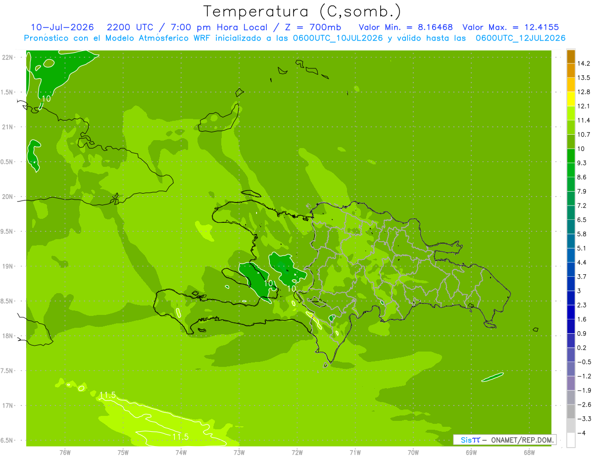This screenshot has width=594, height=459.
Task: Click "Valor Max. = 12.4155" text
Action: pyautogui.click(x=510, y=28)
